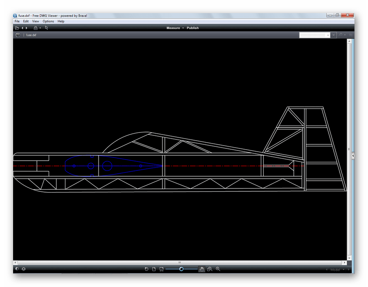Click the fit page icon
This screenshot has height=287, width=368.
[154, 269]
